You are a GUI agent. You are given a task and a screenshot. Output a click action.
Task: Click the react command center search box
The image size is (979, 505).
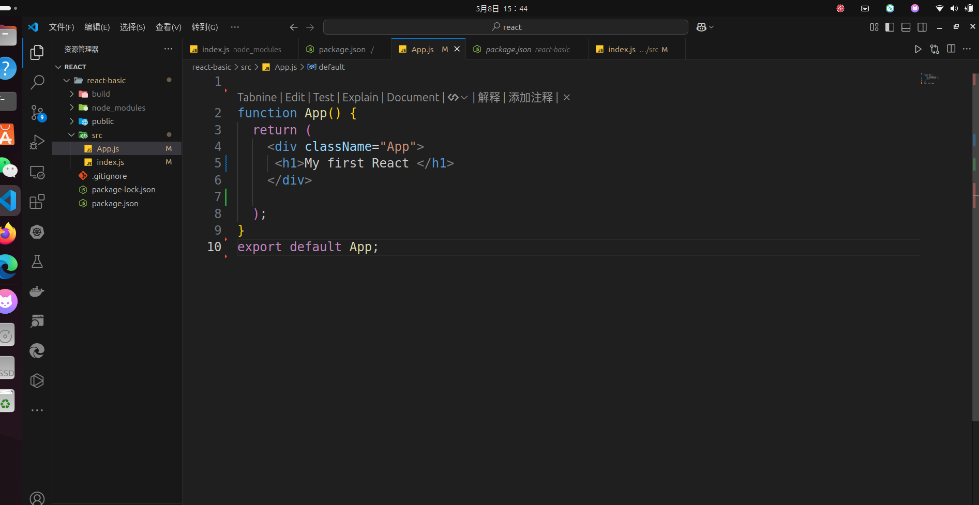pos(505,27)
